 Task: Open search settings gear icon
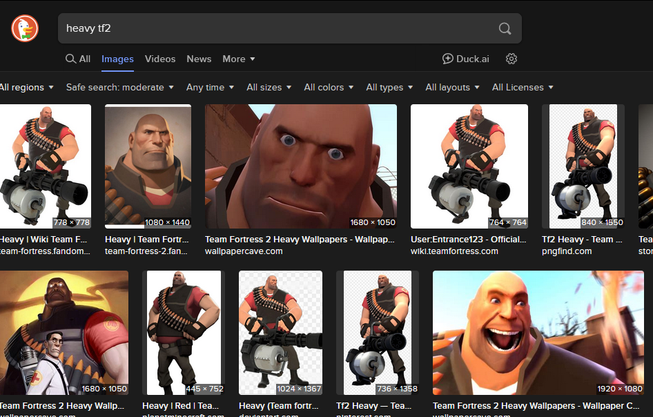(511, 59)
